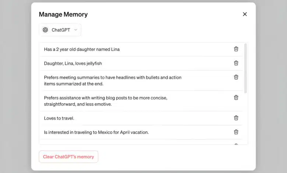Delete the 'Lina loves jellyfish' memory
287x173 pixels.
click(x=236, y=63)
